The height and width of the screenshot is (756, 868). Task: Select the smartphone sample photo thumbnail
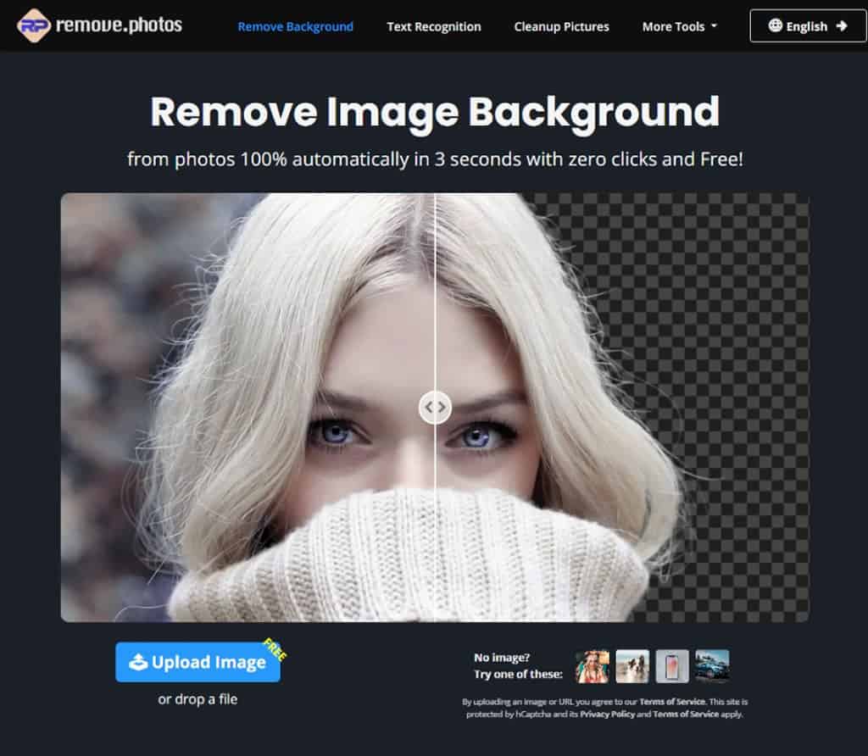point(672,666)
